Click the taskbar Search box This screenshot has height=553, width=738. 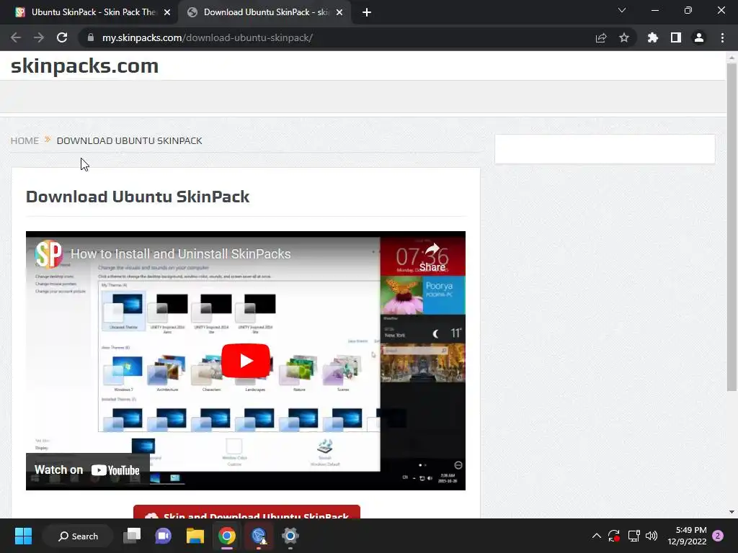[x=78, y=536]
